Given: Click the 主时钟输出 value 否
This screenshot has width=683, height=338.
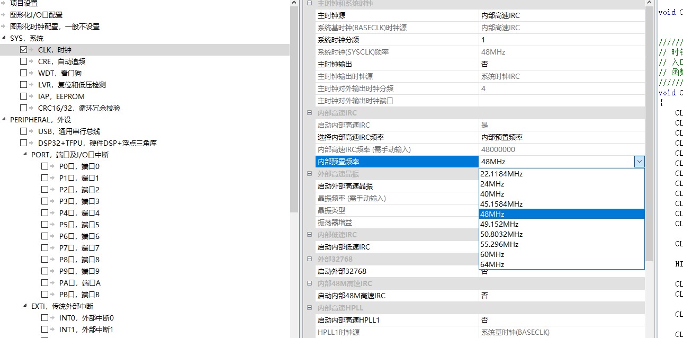Looking at the screenshot, I should coord(561,64).
